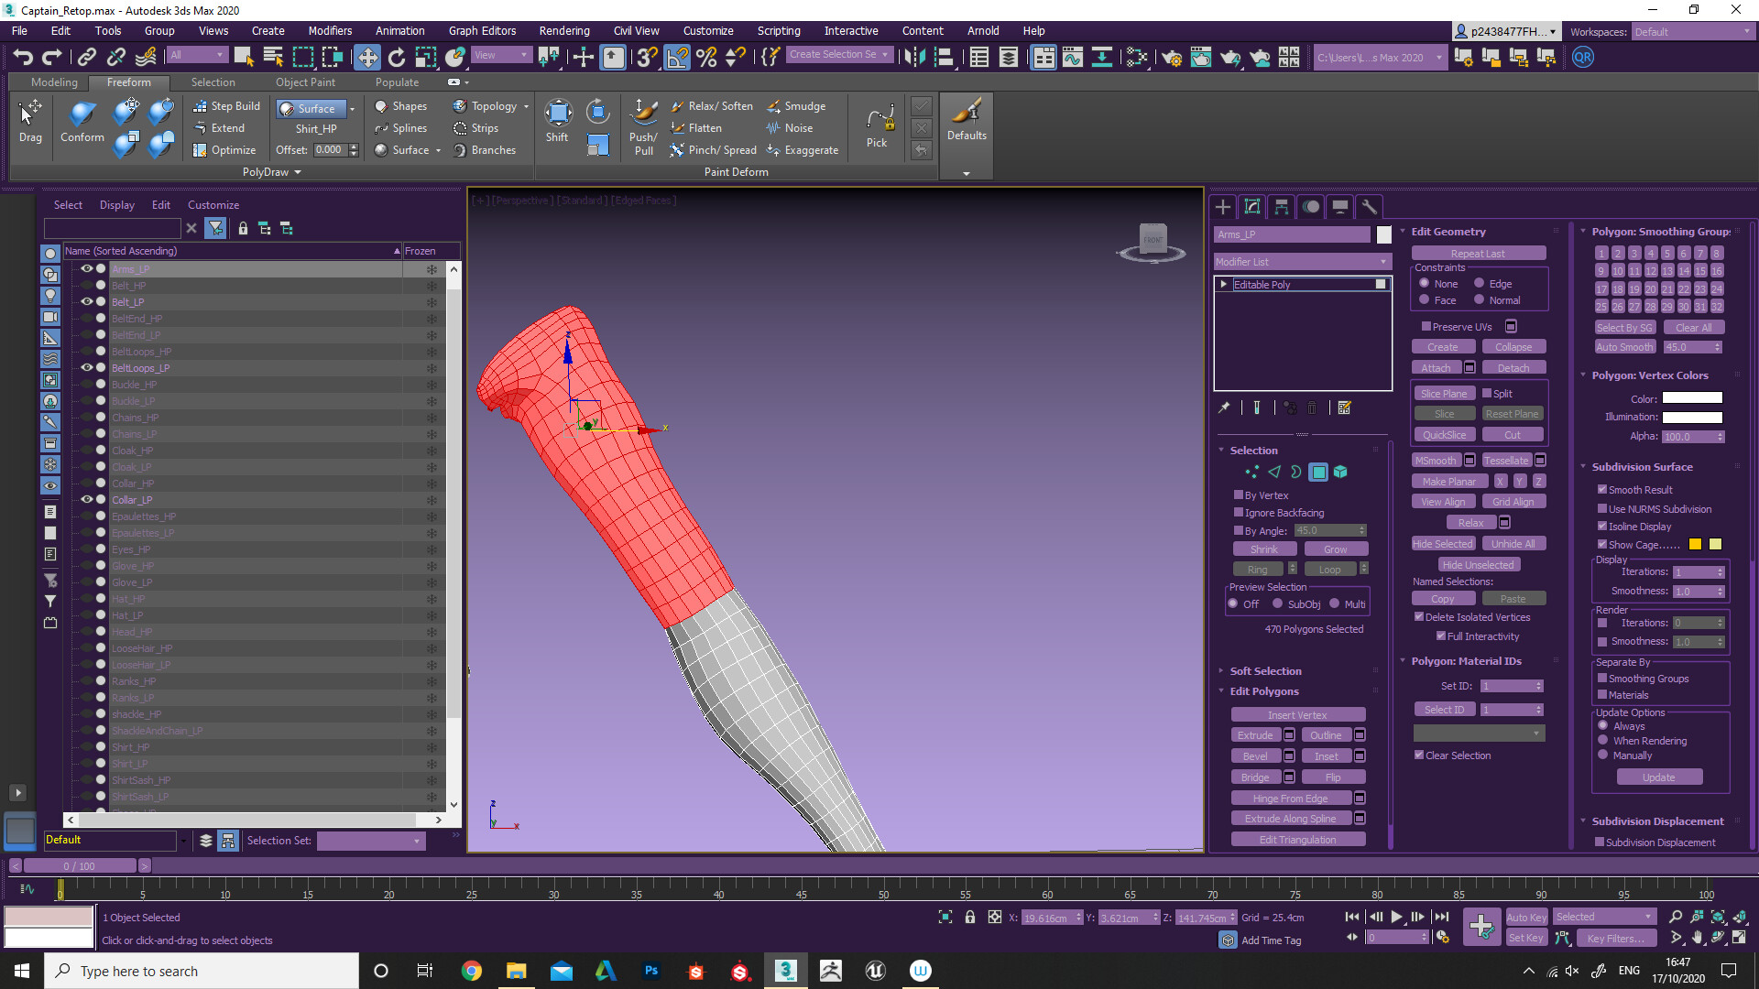
Task: Activate Polygon sub-object selection mode
Action: [x=1318, y=472]
